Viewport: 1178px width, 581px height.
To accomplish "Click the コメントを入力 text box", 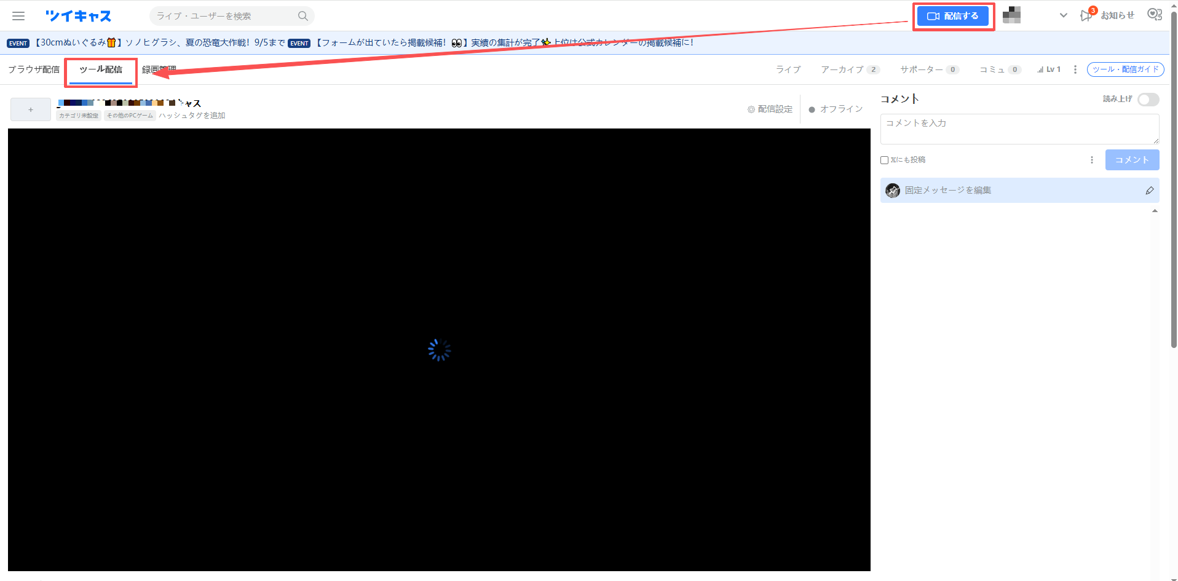I will click(1019, 129).
